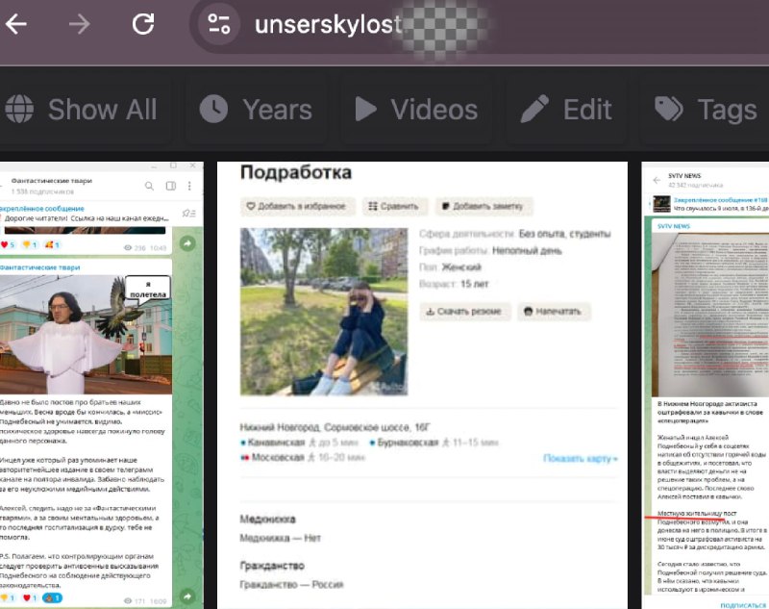Click the document photo in SVTV NEWS post

(710, 314)
